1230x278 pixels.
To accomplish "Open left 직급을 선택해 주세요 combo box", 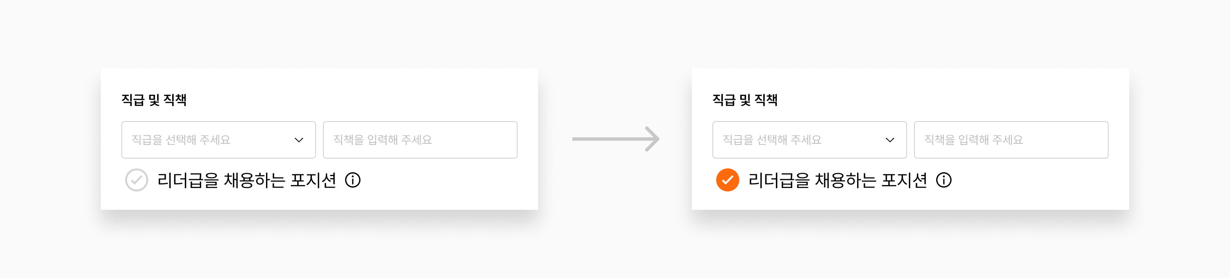I will click(219, 140).
